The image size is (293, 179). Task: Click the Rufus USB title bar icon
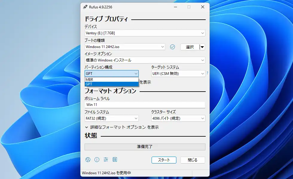85,7
